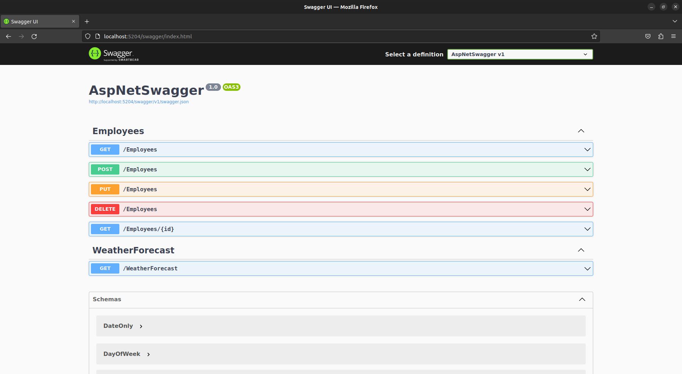Expand the GET /Employees/{id} operation arrow
This screenshot has height=374, width=682.
pyautogui.click(x=587, y=229)
